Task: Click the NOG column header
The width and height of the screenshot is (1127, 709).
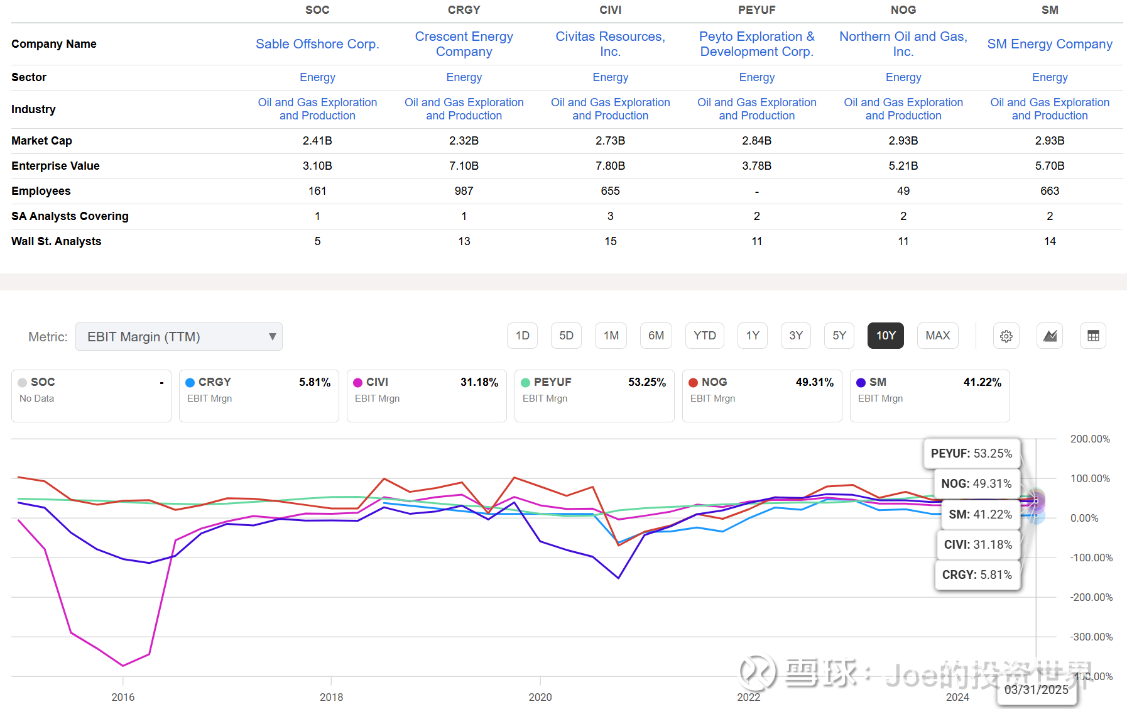Action: pyautogui.click(x=903, y=10)
